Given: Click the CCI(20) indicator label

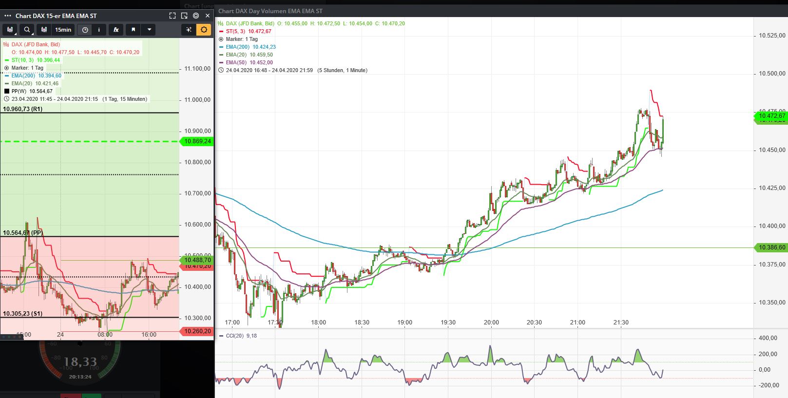Looking at the screenshot, I should [235, 336].
